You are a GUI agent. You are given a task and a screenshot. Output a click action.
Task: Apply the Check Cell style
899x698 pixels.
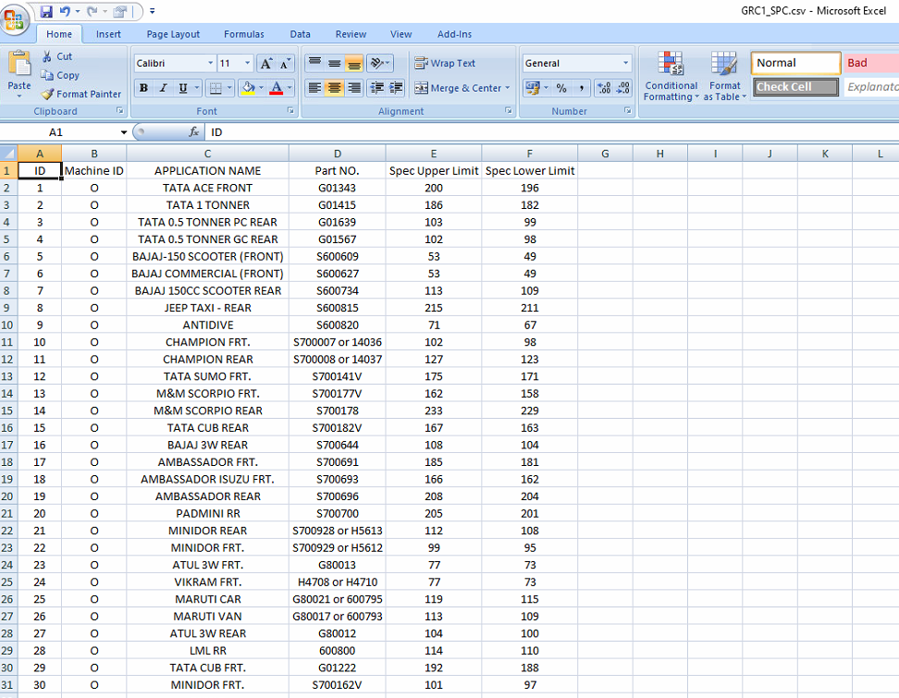tap(795, 87)
